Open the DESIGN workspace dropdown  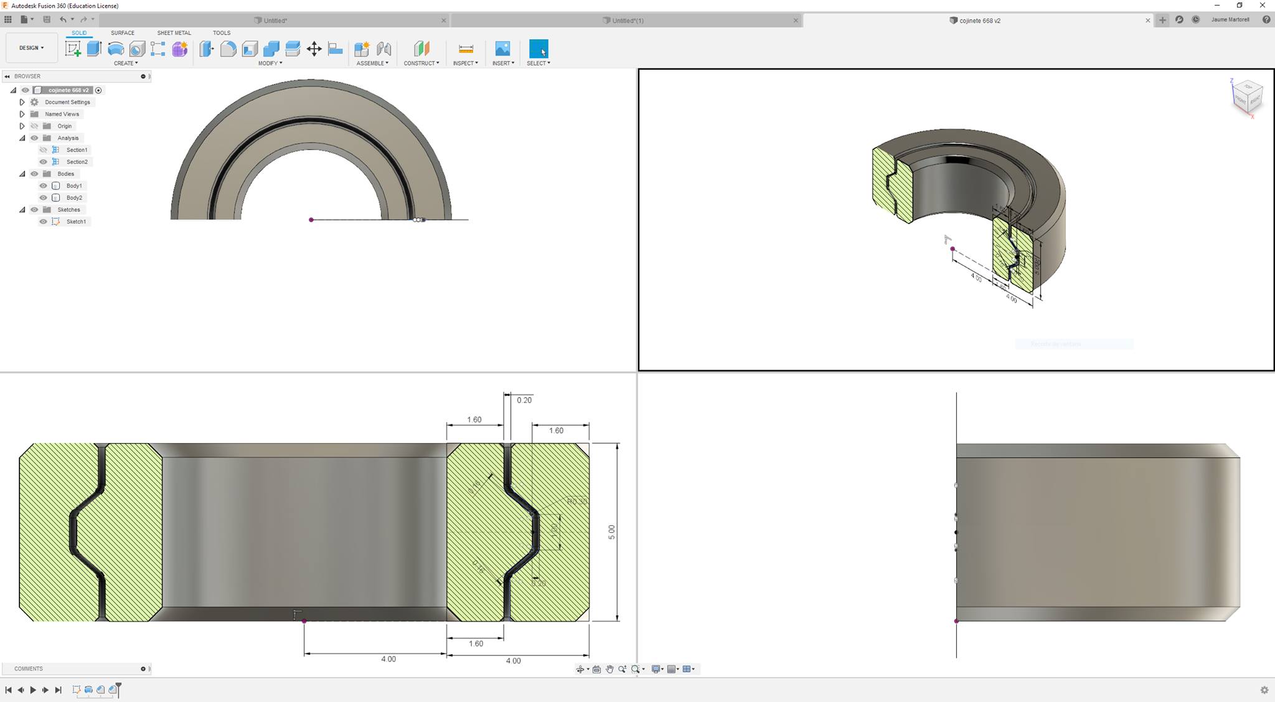click(x=31, y=48)
